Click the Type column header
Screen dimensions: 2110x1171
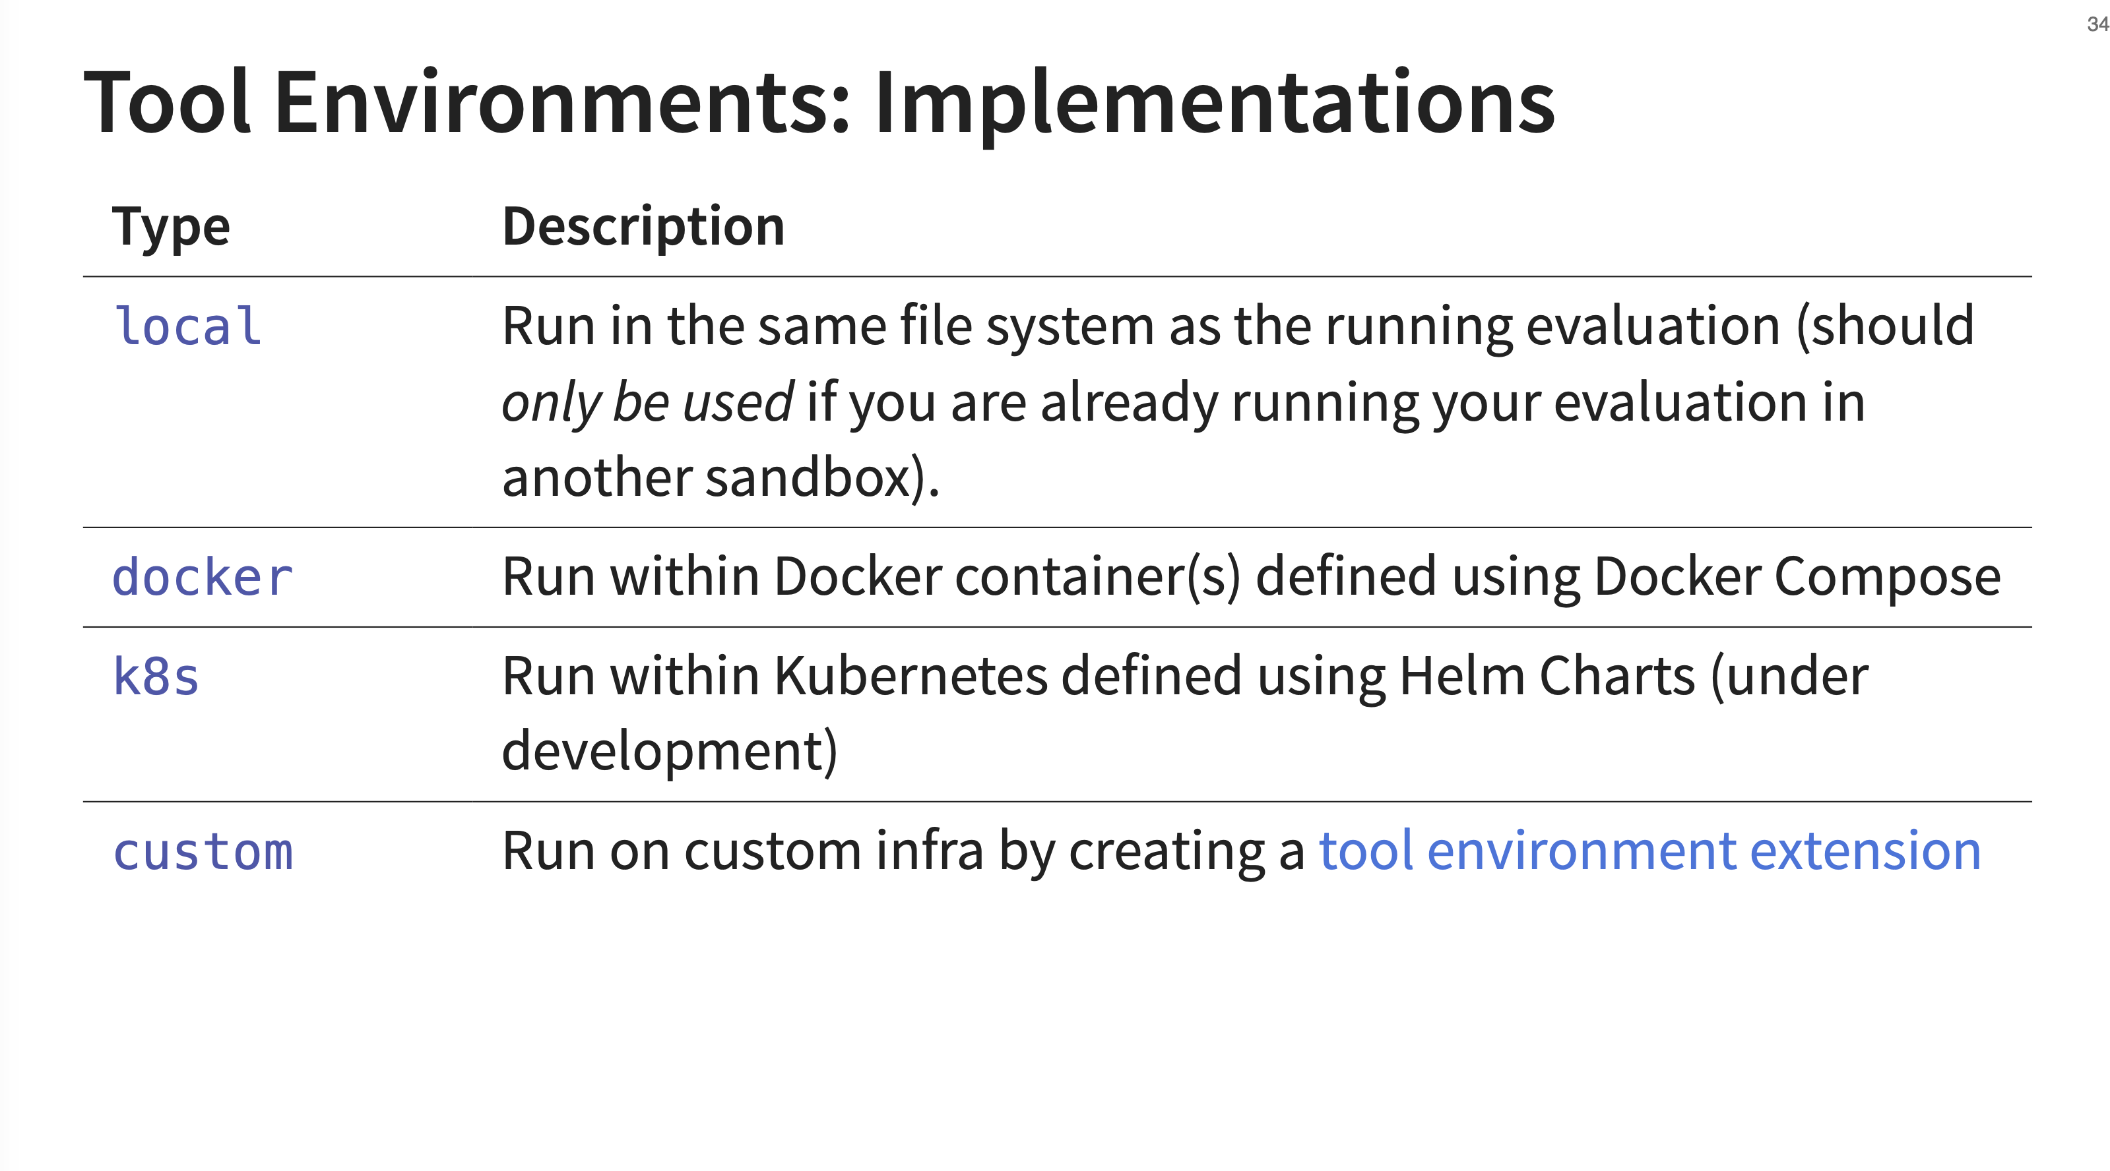pos(171,227)
